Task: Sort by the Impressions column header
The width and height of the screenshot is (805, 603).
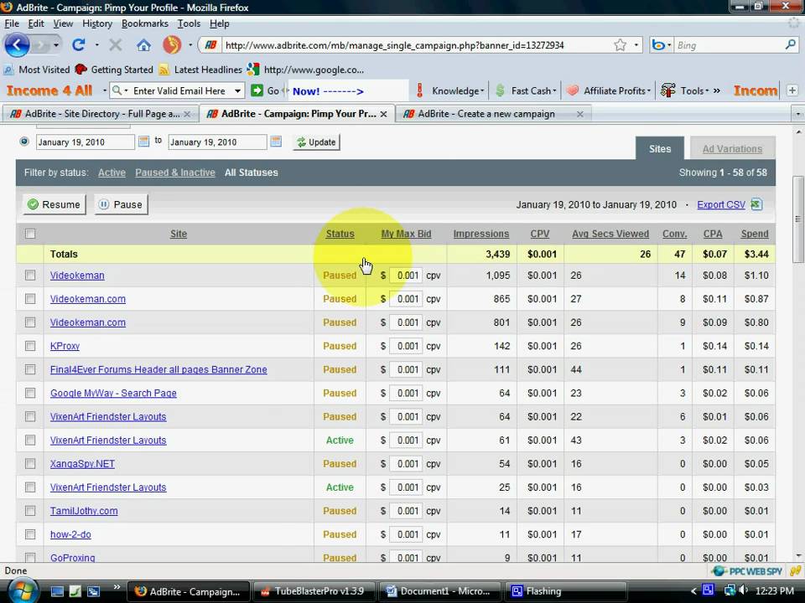Action: click(x=481, y=234)
